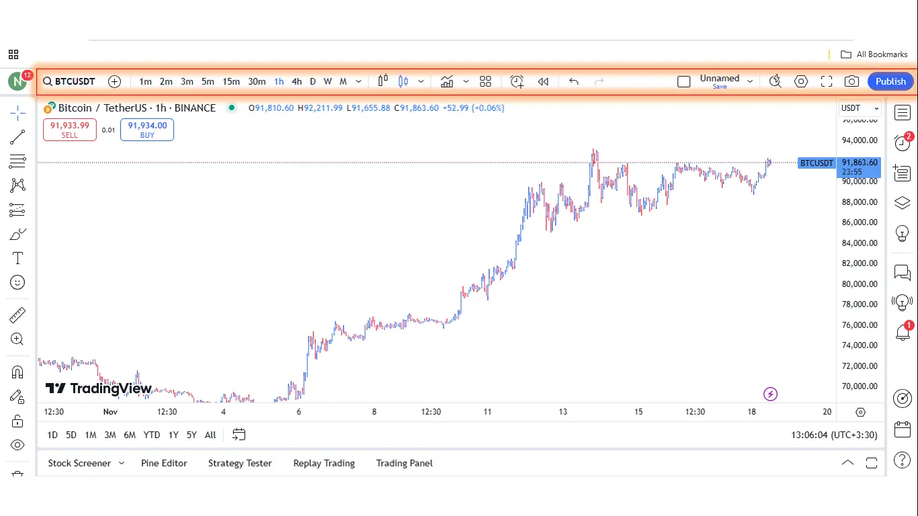The width and height of the screenshot is (918, 516).
Task: Open the emoji icons tool
Action: pyautogui.click(x=17, y=283)
